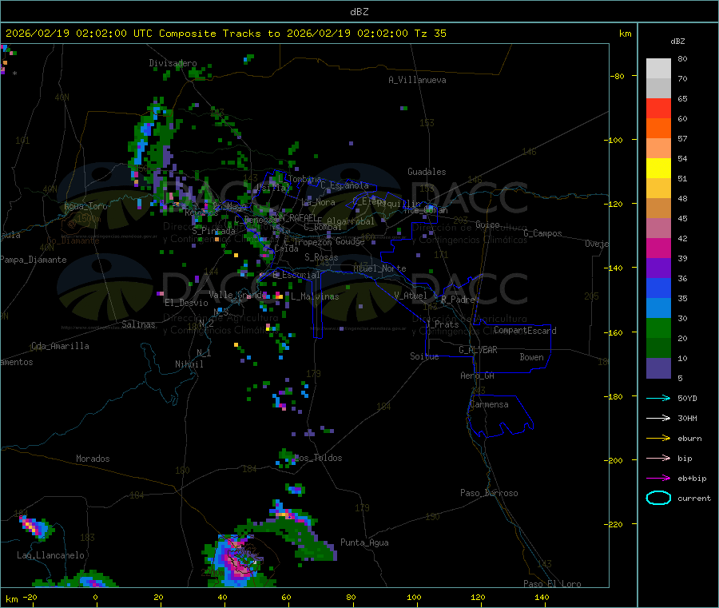This screenshot has width=719, height=608.
Task: Click the S_Rosas map label
Action: tap(321, 257)
